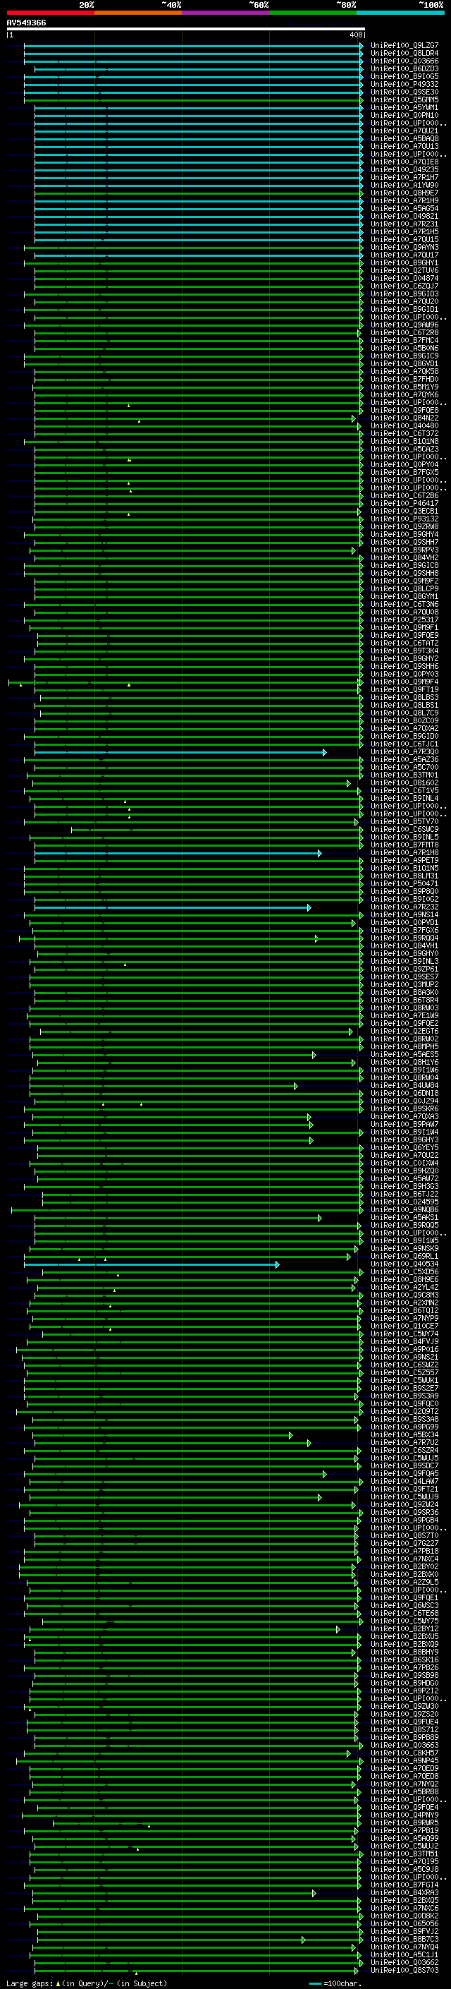Screen dimensions: 451x1989
Task: Click the red 20% identity legend segment
Action: (50, 13)
